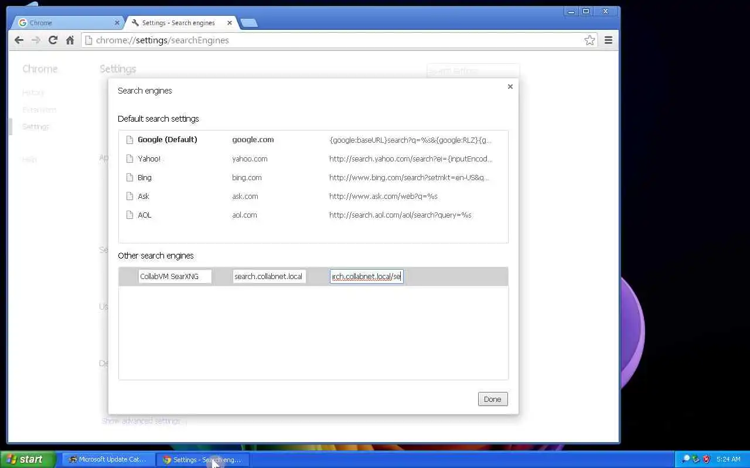Screen dimensions: 750x468
Task: Select the Ask search engine row
Action: tap(313, 196)
